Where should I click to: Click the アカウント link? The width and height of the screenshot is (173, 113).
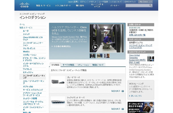[92, 2]
